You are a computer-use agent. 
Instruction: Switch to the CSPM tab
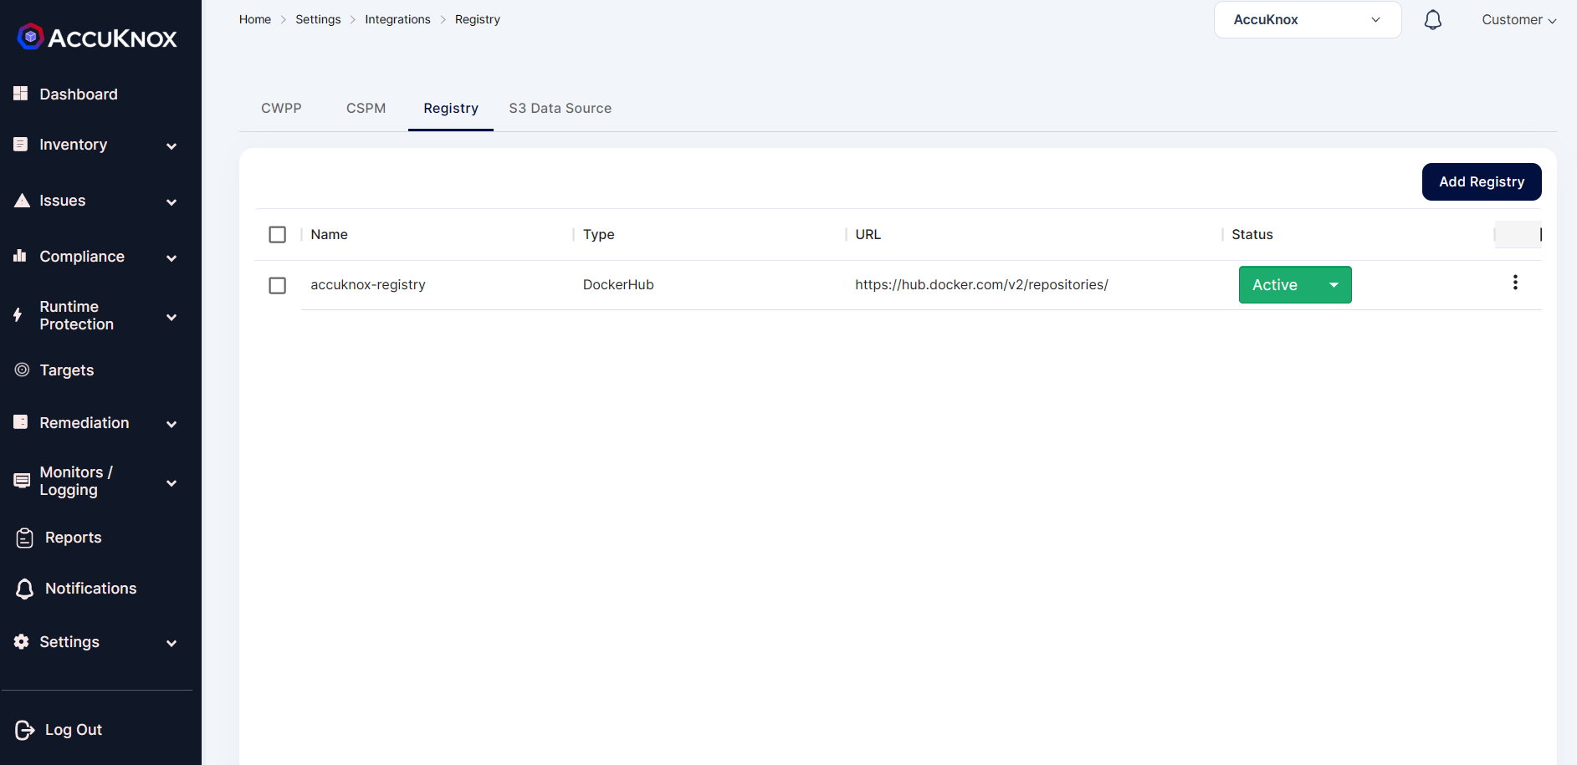(366, 108)
